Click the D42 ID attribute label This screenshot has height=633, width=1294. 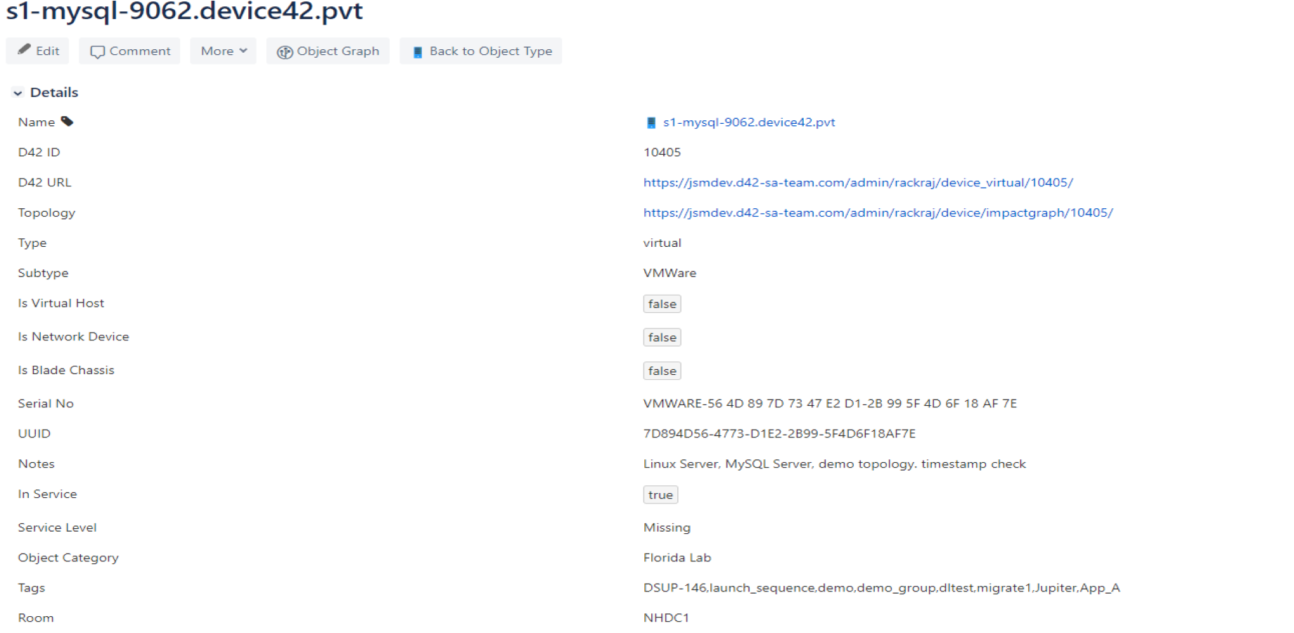pyautogui.click(x=39, y=152)
